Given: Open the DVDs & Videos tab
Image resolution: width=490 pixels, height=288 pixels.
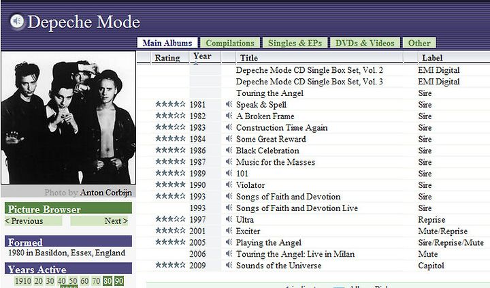Looking at the screenshot, I should pos(365,43).
